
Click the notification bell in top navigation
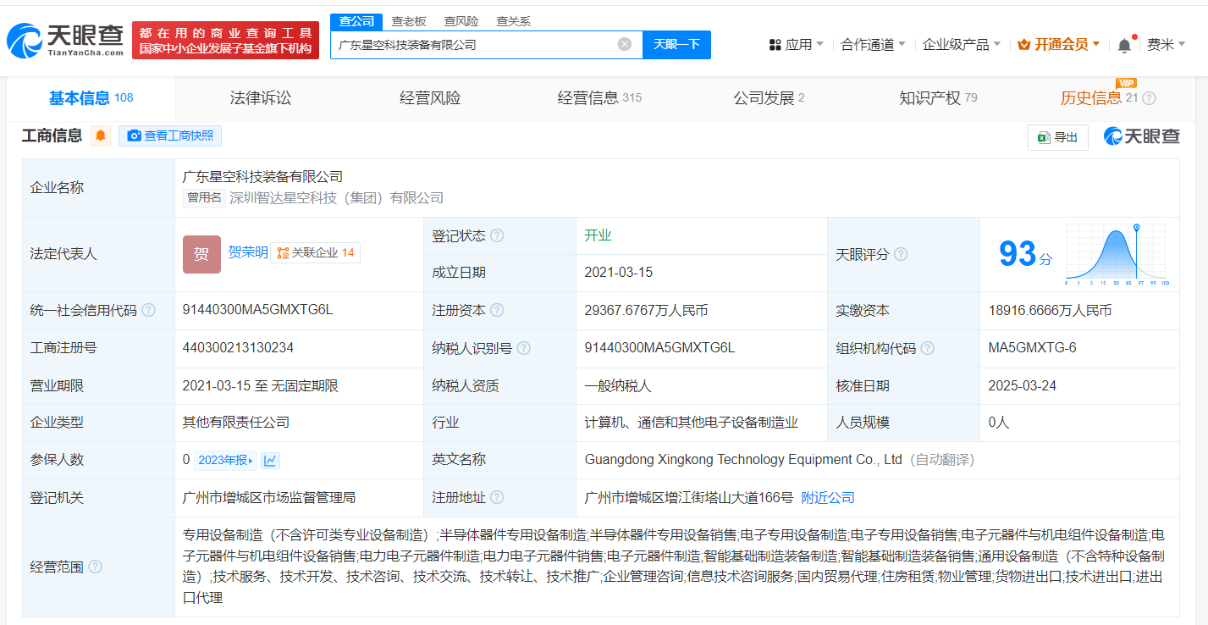pos(1124,45)
